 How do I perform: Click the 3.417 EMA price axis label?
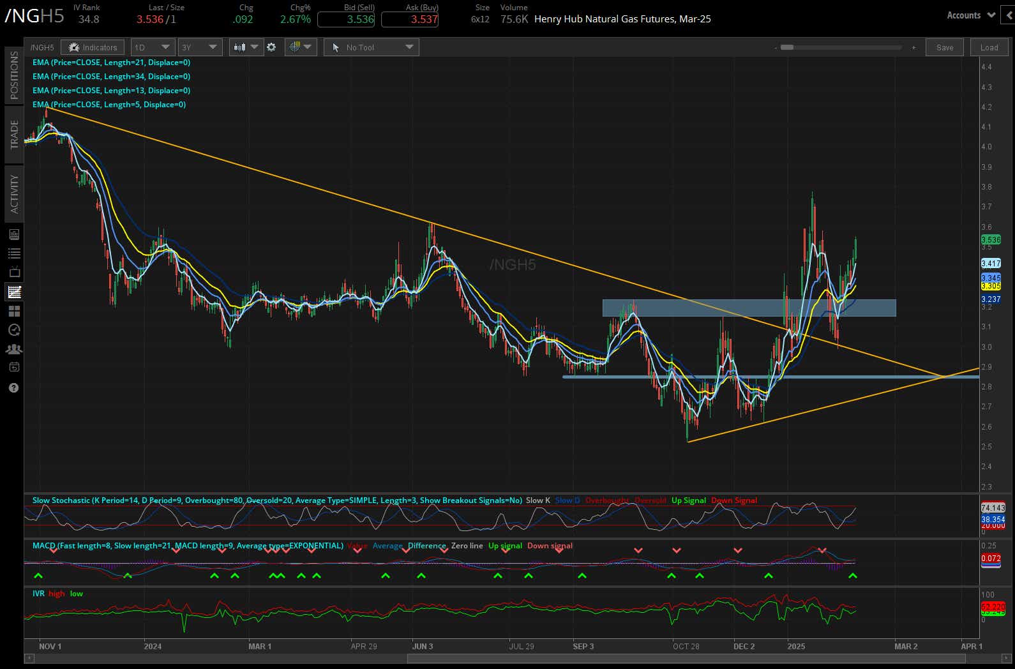pos(991,263)
